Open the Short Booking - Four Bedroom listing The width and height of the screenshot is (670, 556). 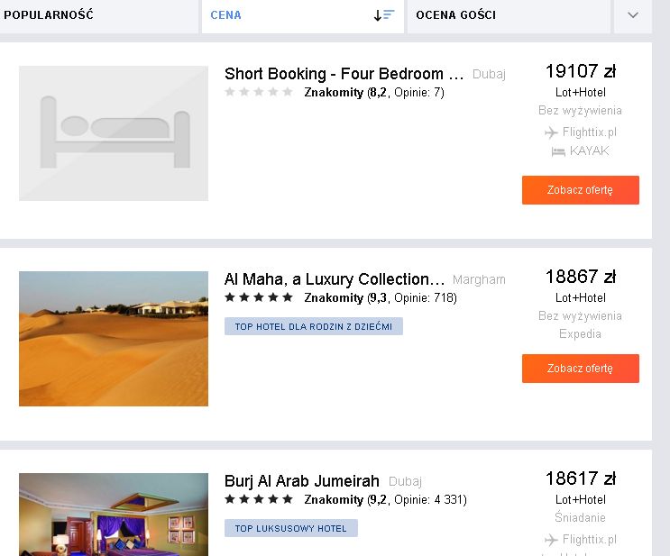click(x=344, y=74)
